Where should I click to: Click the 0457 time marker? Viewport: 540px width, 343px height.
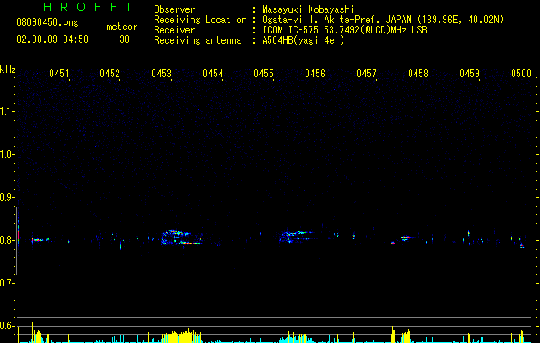pos(367,74)
